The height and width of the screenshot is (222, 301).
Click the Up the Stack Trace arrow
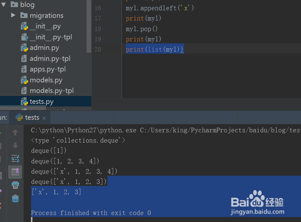coord(15,132)
